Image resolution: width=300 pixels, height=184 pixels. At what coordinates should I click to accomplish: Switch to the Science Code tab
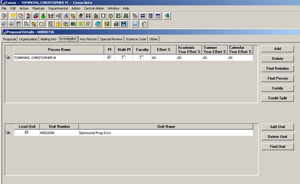pos(136,39)
